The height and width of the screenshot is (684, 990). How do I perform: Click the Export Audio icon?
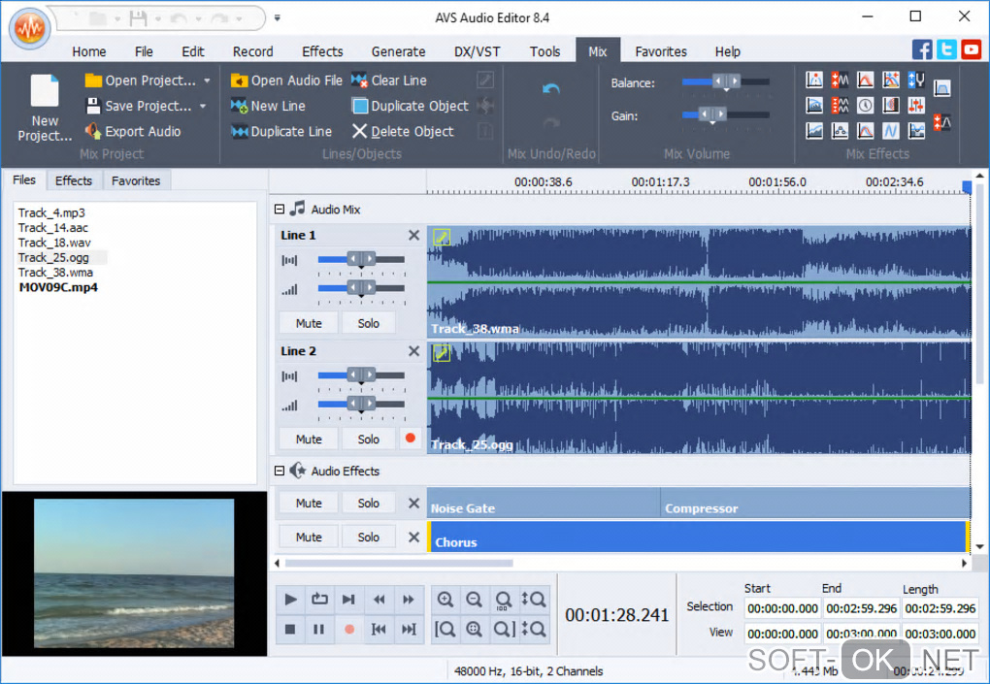tap(93, 131)
